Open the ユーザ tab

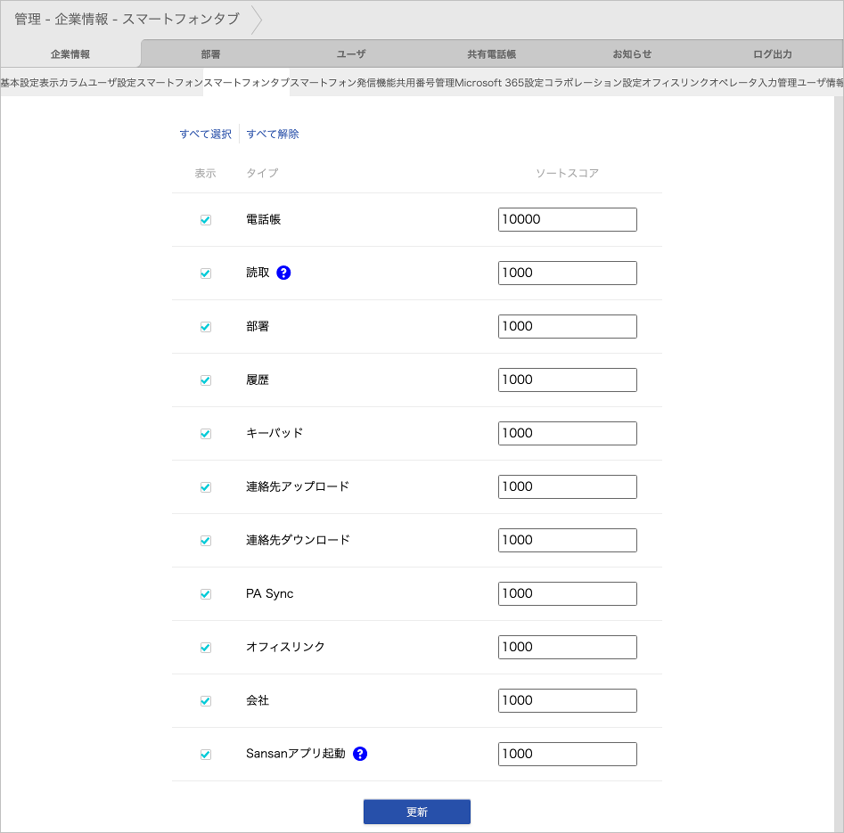351,54
